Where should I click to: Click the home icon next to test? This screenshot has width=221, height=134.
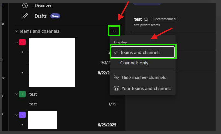146,19
